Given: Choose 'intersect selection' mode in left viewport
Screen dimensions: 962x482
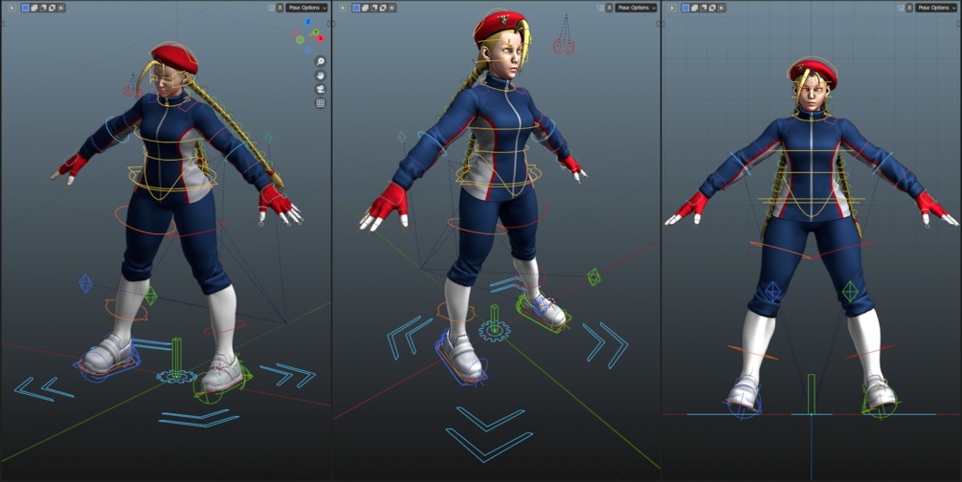Looking at the screenshot, I should 60,8.
